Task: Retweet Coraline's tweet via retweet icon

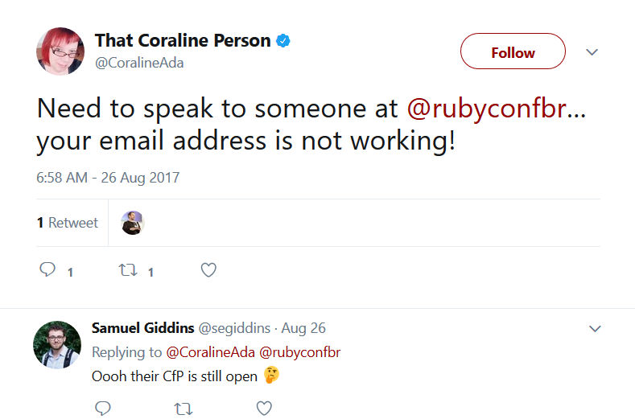Action: [x=128, y=270]
